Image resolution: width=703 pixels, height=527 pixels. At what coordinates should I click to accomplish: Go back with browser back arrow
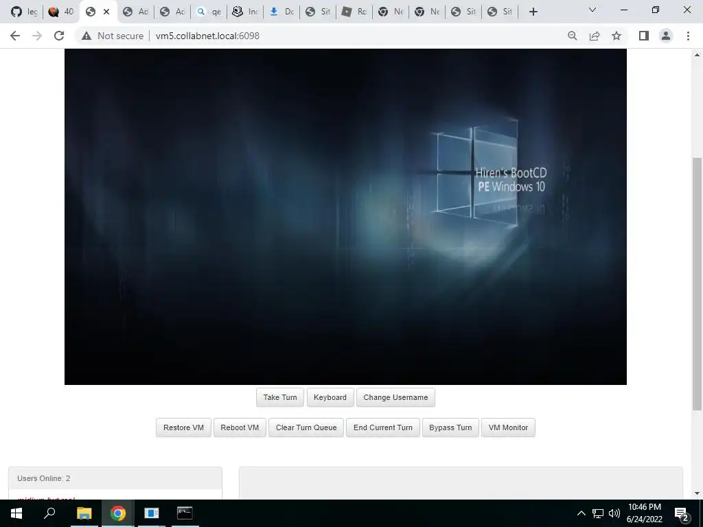[x=15, y=36]
